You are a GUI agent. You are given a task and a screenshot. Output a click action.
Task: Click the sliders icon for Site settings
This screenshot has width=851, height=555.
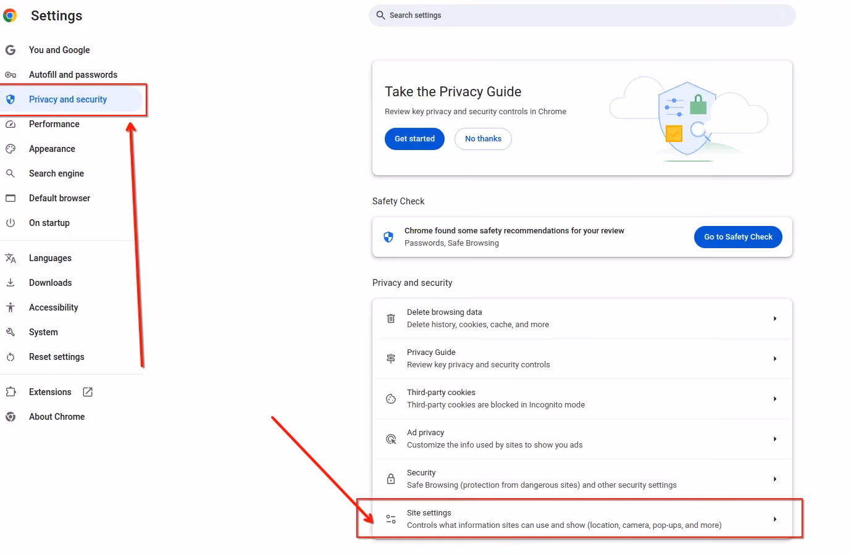tap(391, 519)
